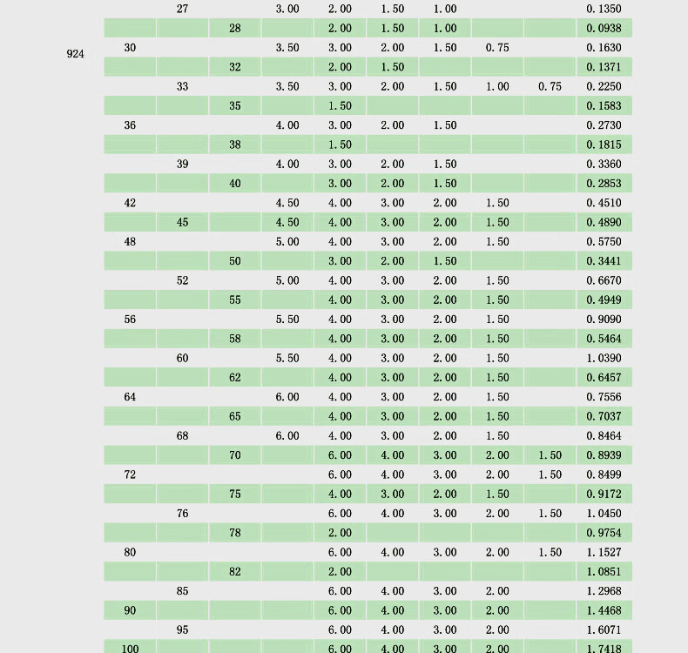Click the diameter 36 cell

pyautogui.click(x=130, y=125)
